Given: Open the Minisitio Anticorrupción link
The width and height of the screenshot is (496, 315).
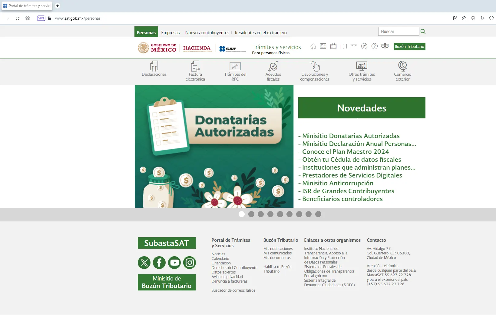Looking at the screenshot, I should pyautogui.click(x=337, y=183).
